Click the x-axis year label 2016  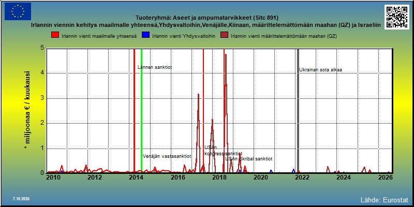pos(178,177)
